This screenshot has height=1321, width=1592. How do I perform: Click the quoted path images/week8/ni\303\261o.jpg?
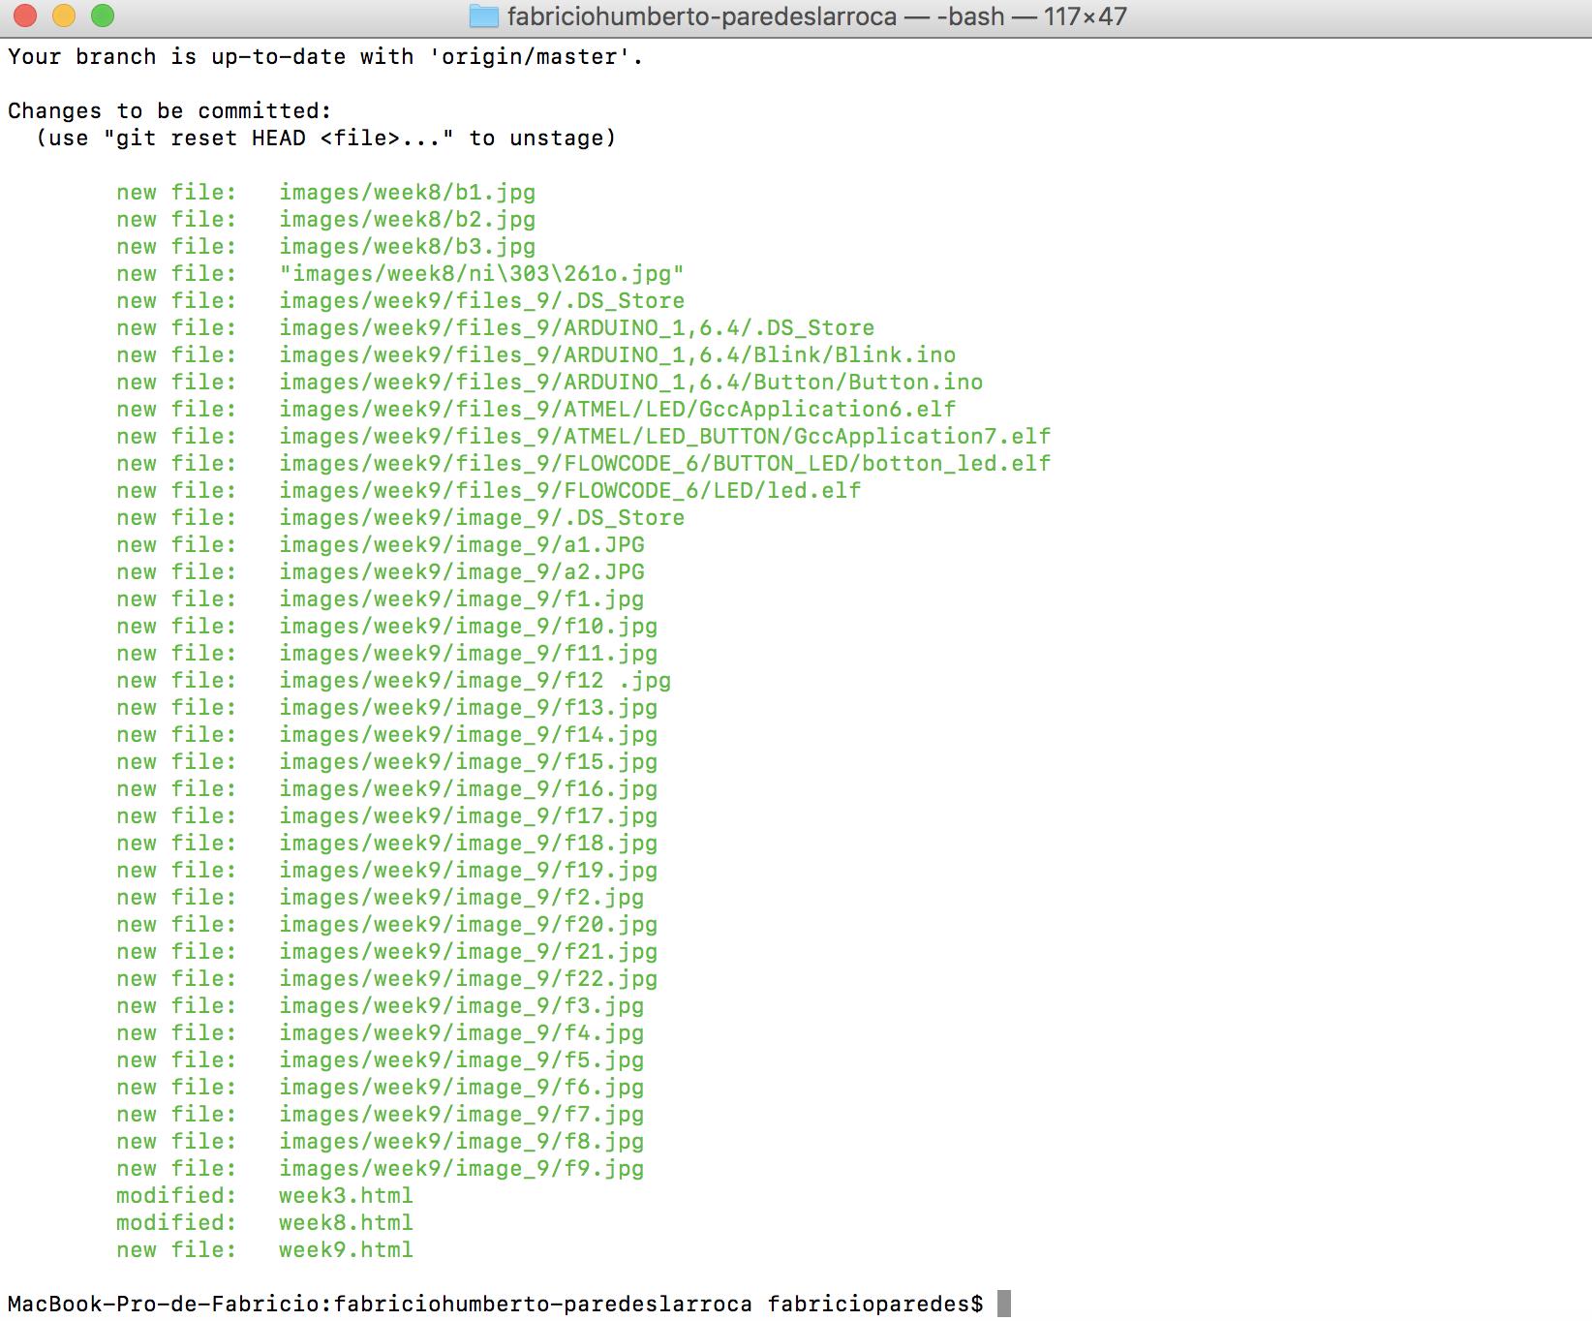pyautogui.click(x=482, y=274)
